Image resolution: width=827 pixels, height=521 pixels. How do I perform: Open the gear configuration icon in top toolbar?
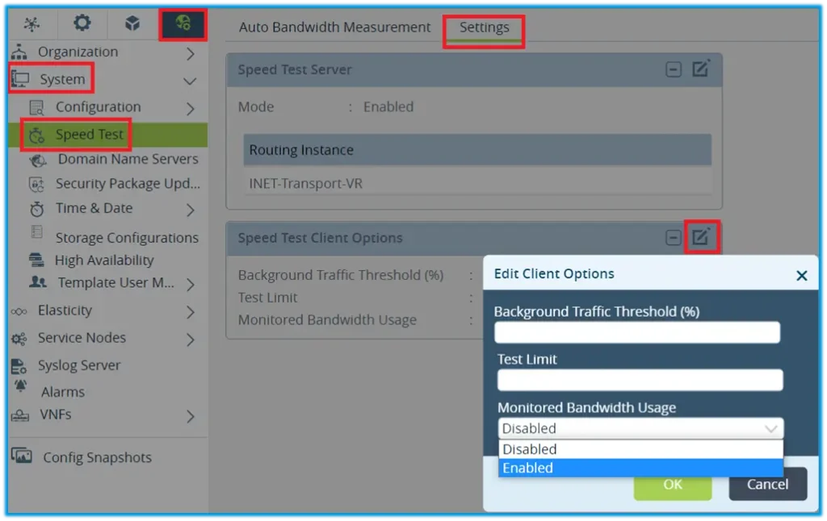[82, 24]
